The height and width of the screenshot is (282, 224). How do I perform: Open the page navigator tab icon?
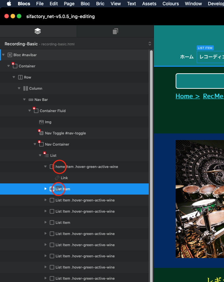click(115, 31)
